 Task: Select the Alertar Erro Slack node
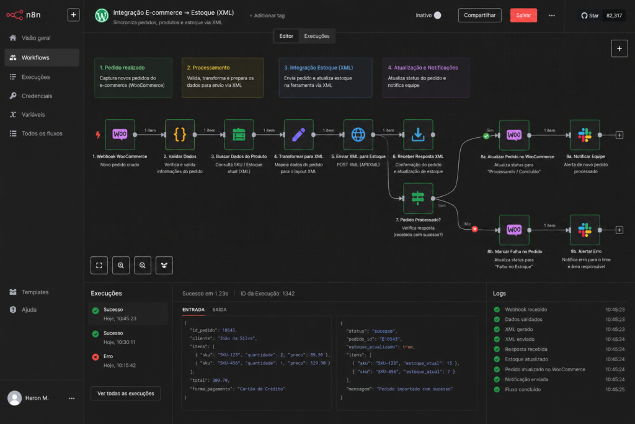click(x=585, y=230)
